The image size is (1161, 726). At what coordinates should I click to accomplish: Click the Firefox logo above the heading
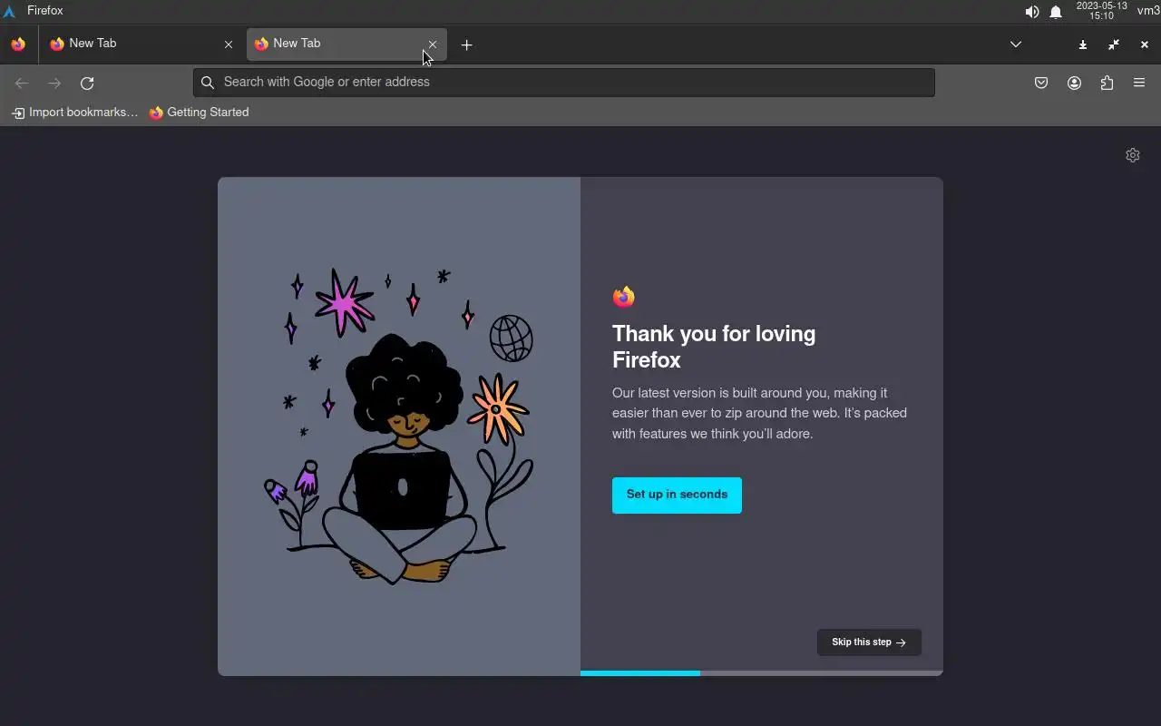coord(623,297)
